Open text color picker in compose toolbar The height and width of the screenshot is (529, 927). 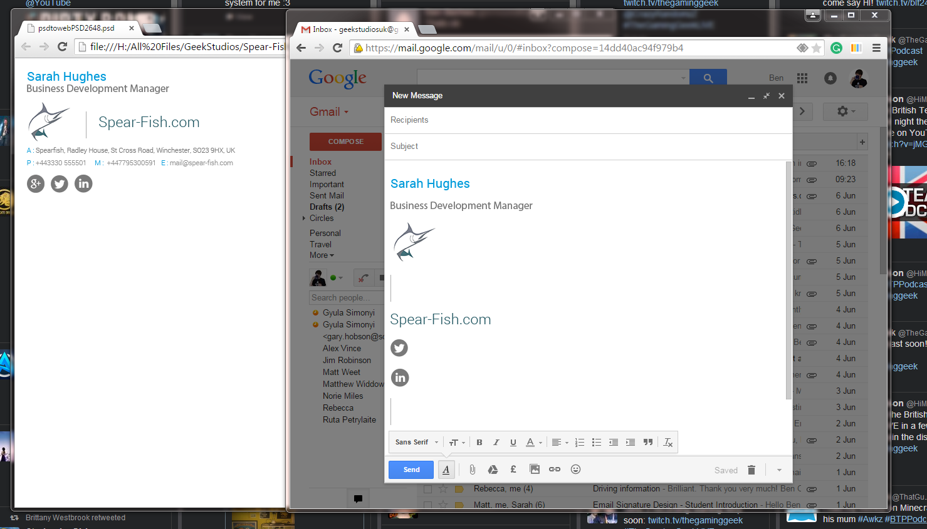[533, 443]
